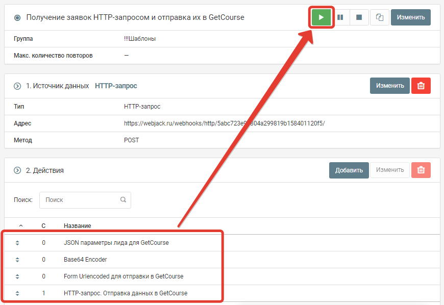
Task: Collapse the Действия section chevron
Action: [17, 171]
